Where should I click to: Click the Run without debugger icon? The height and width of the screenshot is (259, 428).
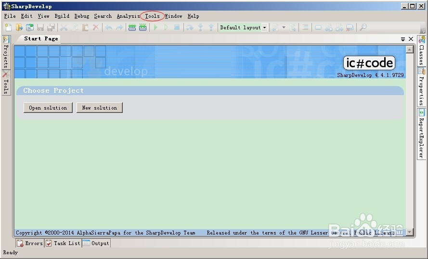[166, 27]
